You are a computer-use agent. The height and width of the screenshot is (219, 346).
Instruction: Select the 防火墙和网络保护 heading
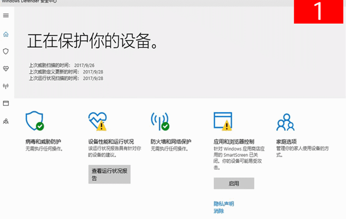[171, 141]
